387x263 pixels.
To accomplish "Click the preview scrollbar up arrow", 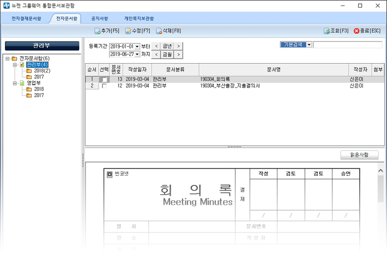I will pyautogui.click(x=380, y=170).
